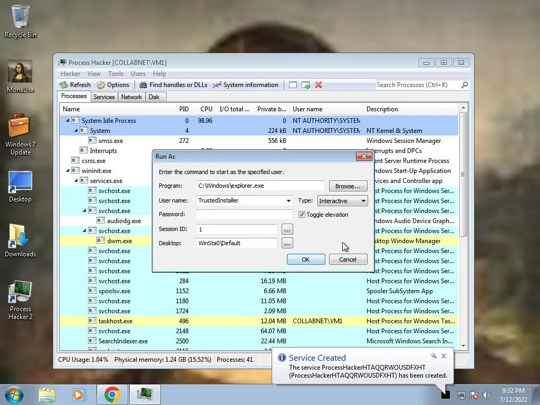Click the Browse... button
Image resolution: width=540 pixels, height=405 pixels.
pyautogui.click(x=348, y=186)
